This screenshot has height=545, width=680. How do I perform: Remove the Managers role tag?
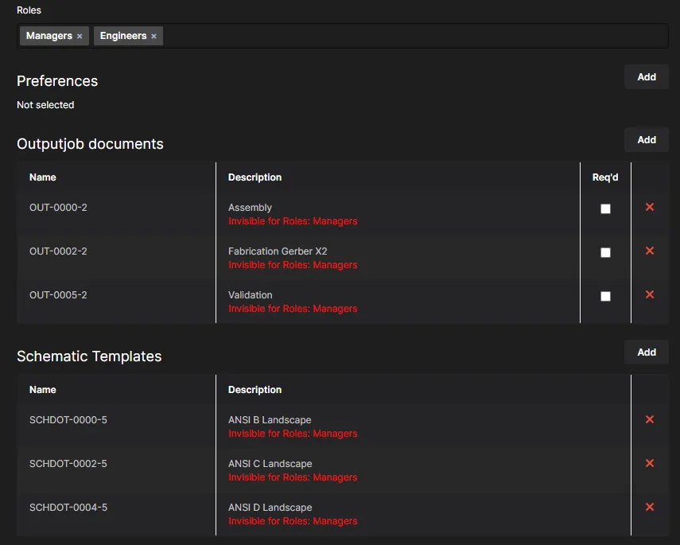click(x=80, y=37)
